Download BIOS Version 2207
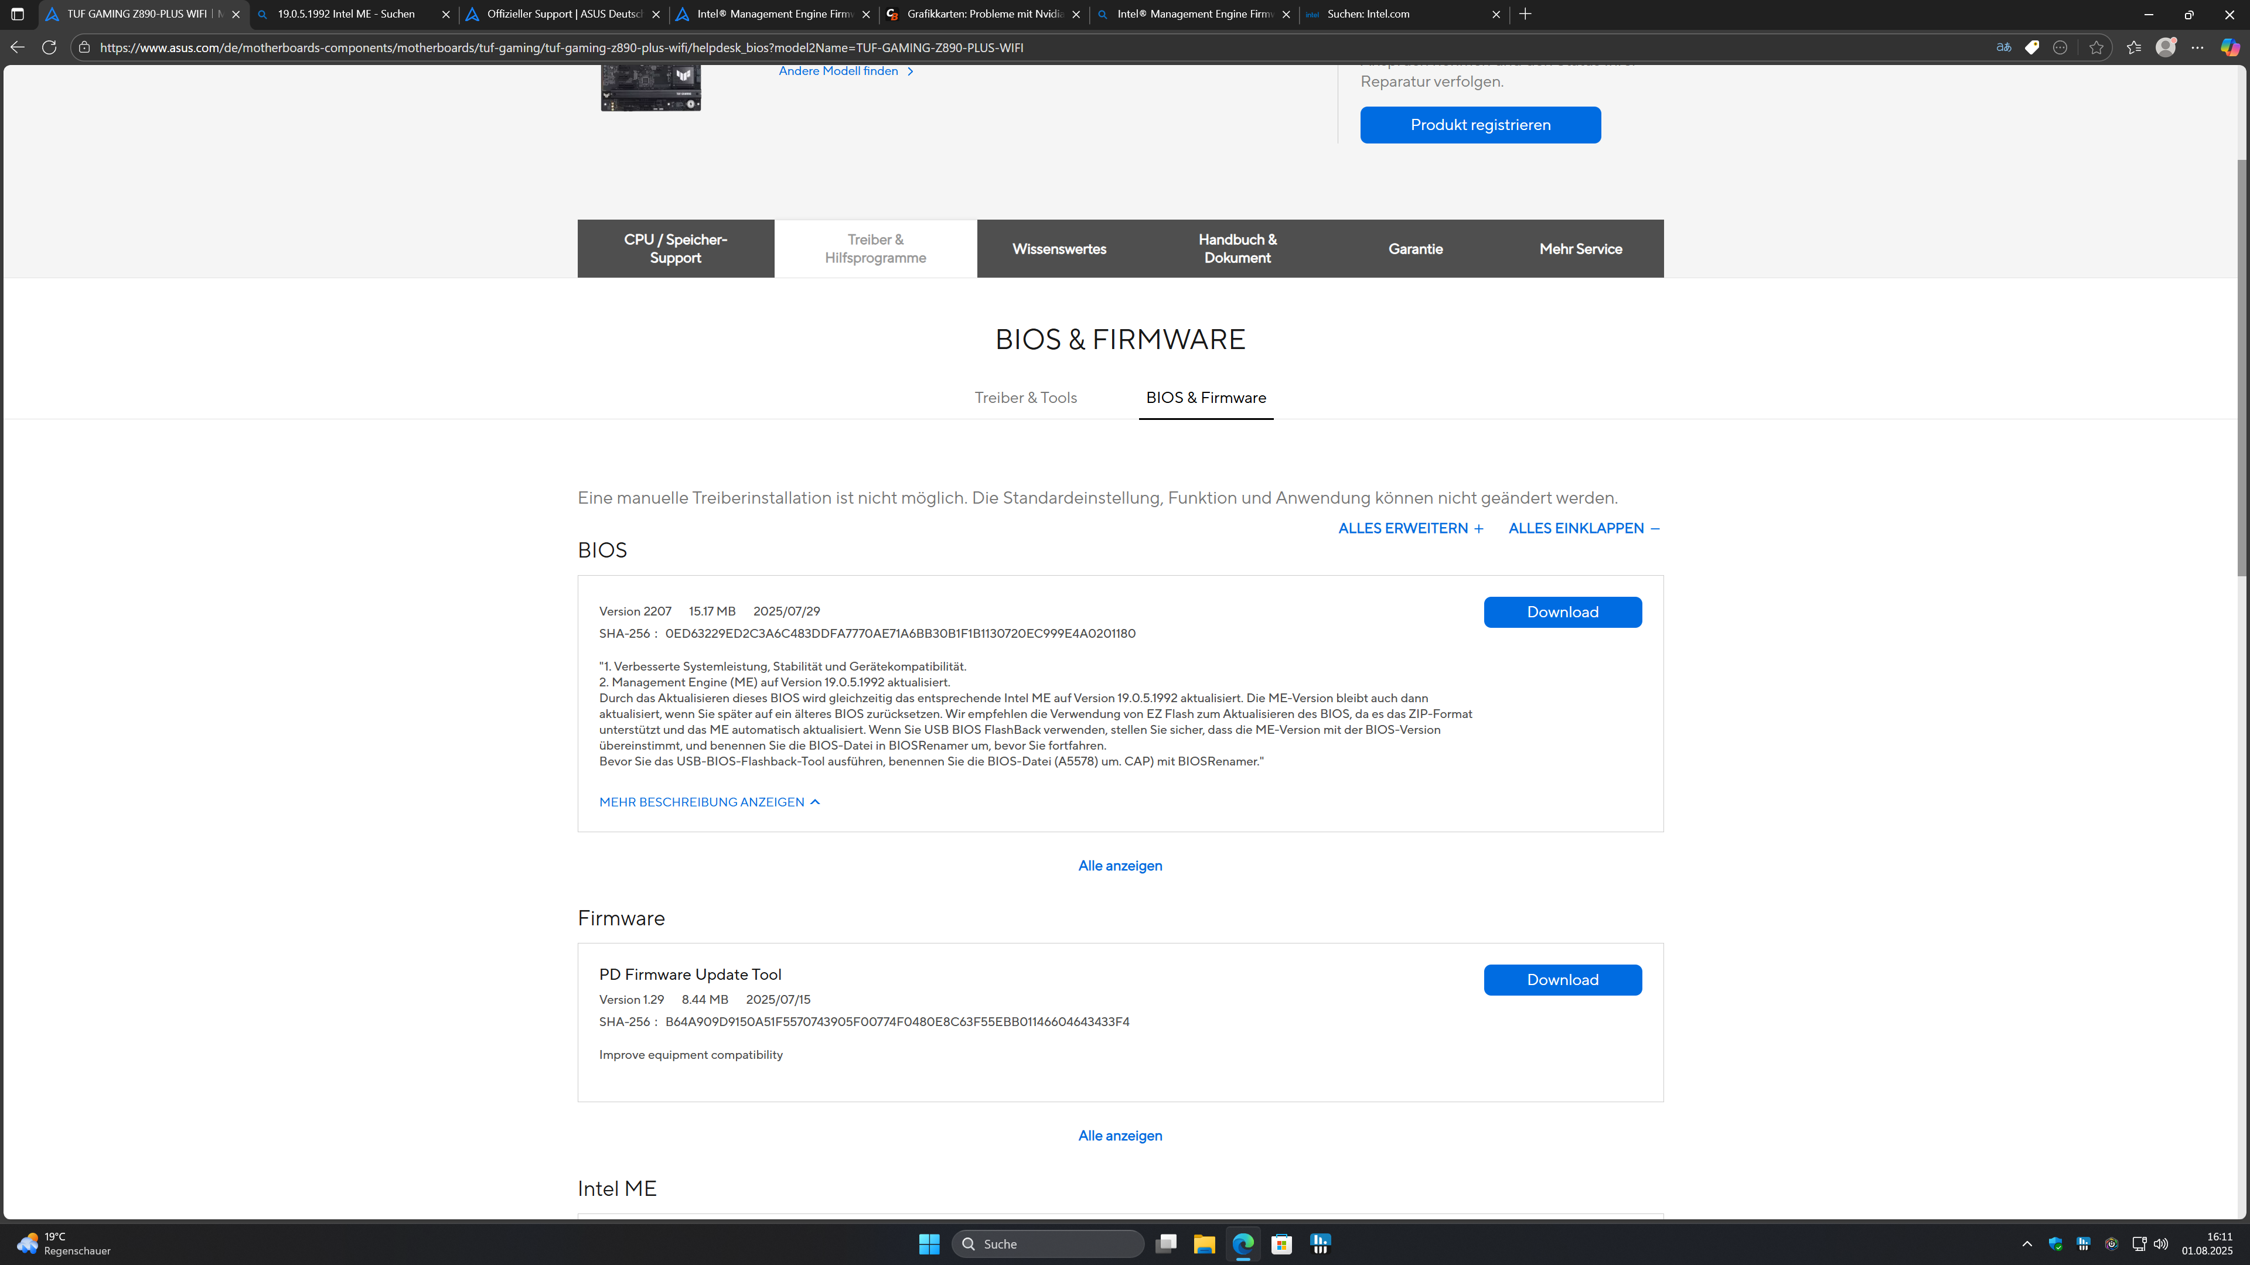Screen dimensions: 2250x1265 [1562, 612]
